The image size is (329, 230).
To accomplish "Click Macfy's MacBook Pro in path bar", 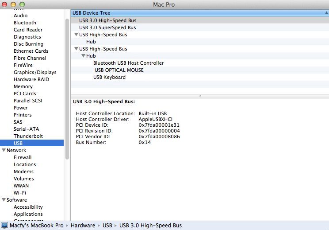I will tap(37, 226).
